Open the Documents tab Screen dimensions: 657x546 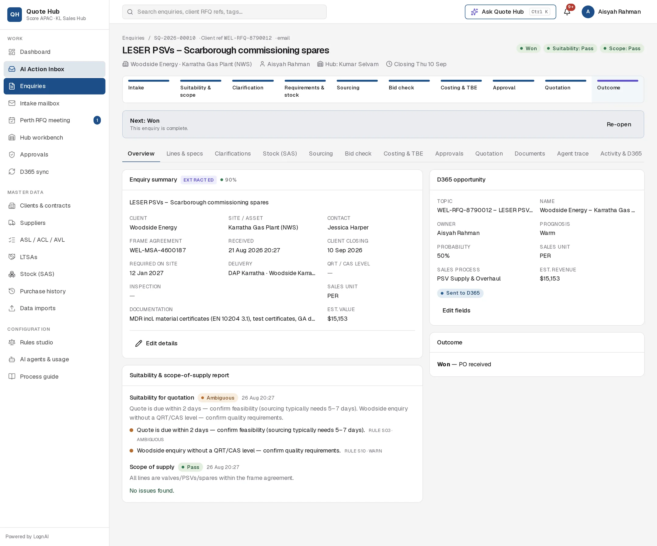(530, 154)
